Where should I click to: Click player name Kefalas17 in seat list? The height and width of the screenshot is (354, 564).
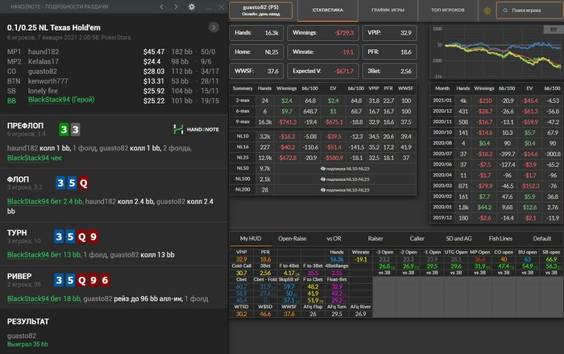click(x=44, y=61)
